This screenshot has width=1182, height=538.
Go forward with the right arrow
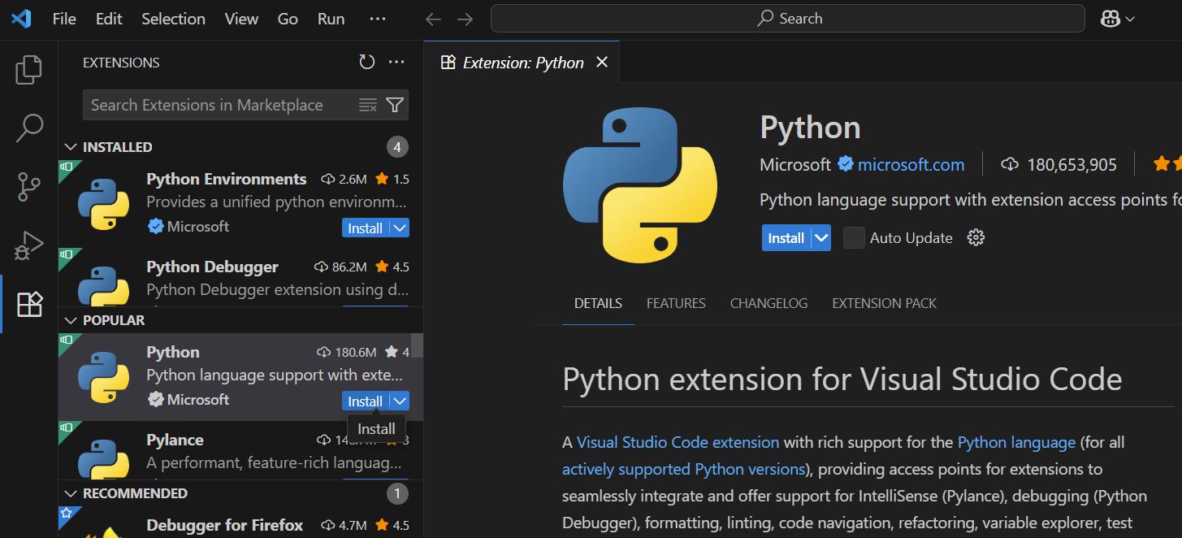465,19
